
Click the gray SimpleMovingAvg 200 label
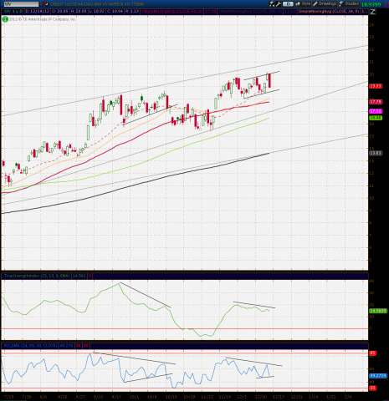tap(250, 12)
